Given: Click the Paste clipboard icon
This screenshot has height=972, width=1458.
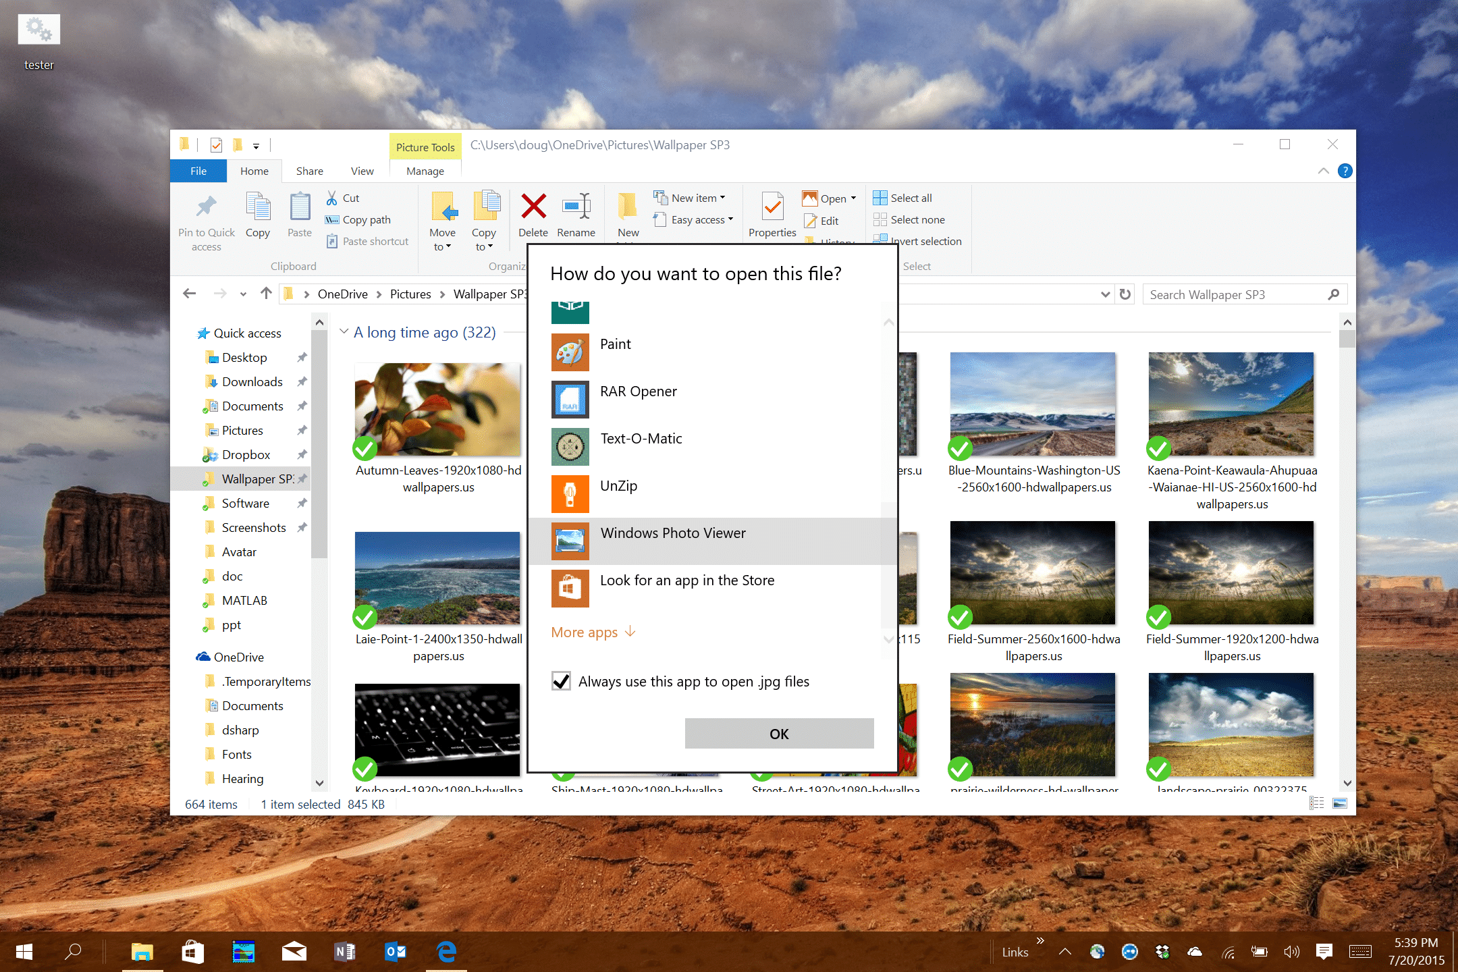Looking at the screenshot, I should coord(300,207).
